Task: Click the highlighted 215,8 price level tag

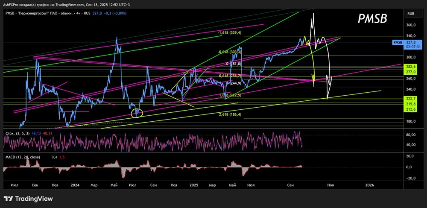Action: tap(411, 104)
